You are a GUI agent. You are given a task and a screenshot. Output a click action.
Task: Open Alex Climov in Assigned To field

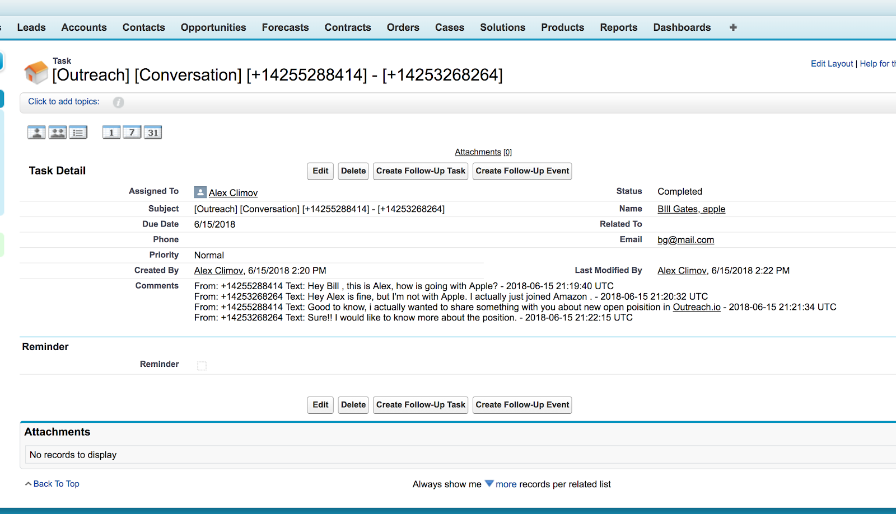(233, 193)
